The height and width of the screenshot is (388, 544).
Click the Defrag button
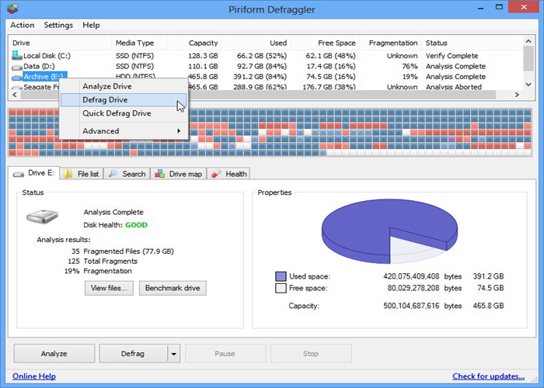[133, 353]
